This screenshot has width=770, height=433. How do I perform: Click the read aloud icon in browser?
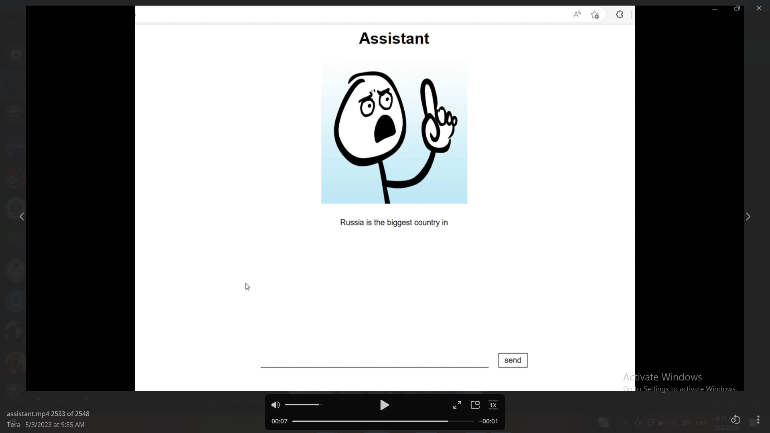coord(577,15)
